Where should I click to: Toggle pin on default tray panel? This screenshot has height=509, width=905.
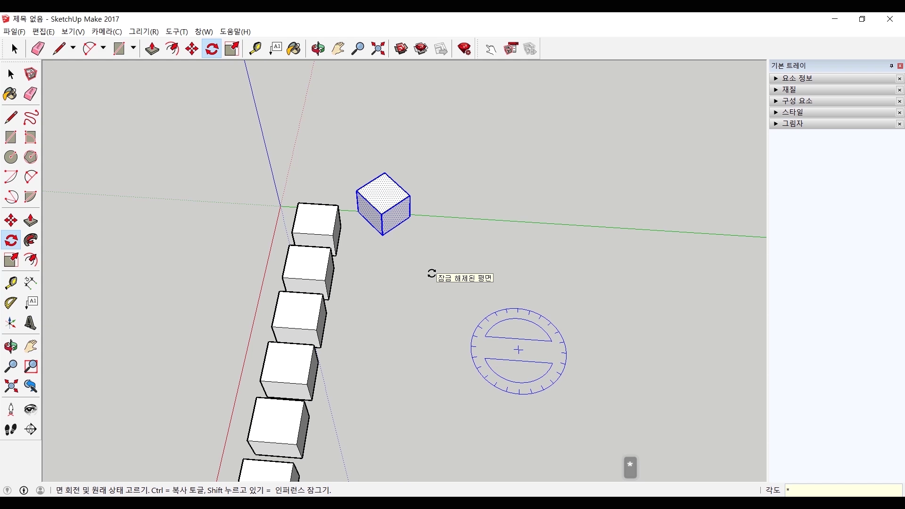pyautogui.click(x=891, y=66)
